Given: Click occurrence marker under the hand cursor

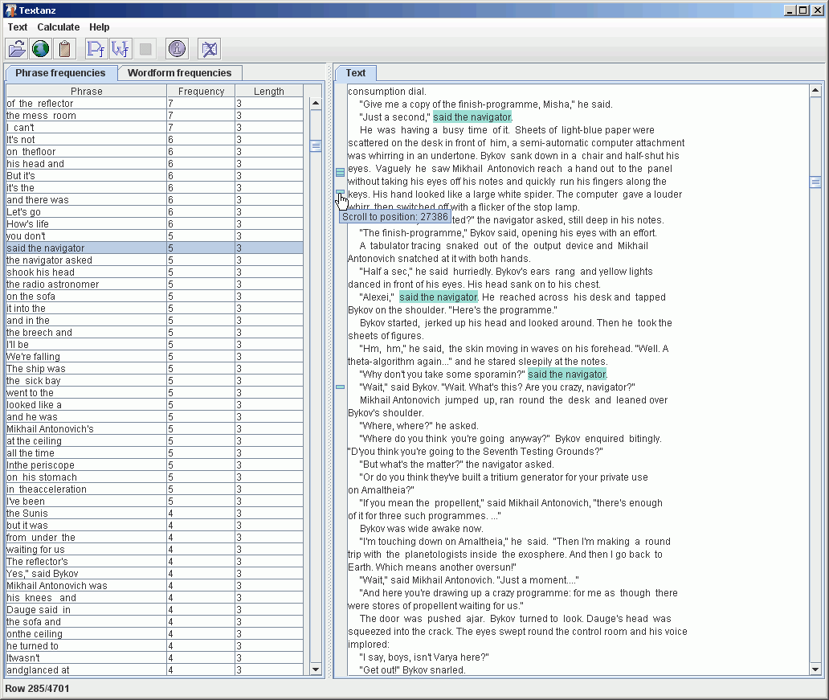Looking at the screenshot, I should tap(340, 191).
